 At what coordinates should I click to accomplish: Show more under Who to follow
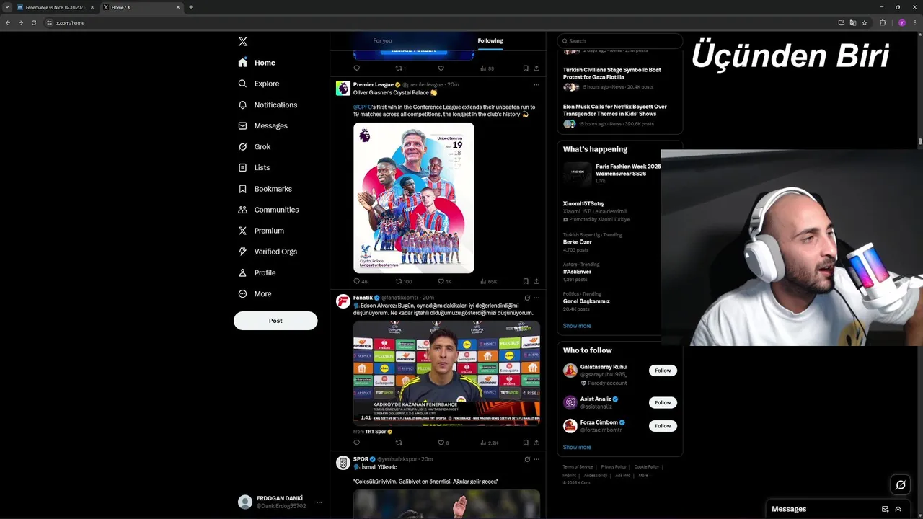pyautogui.click(x=577, y=447)
